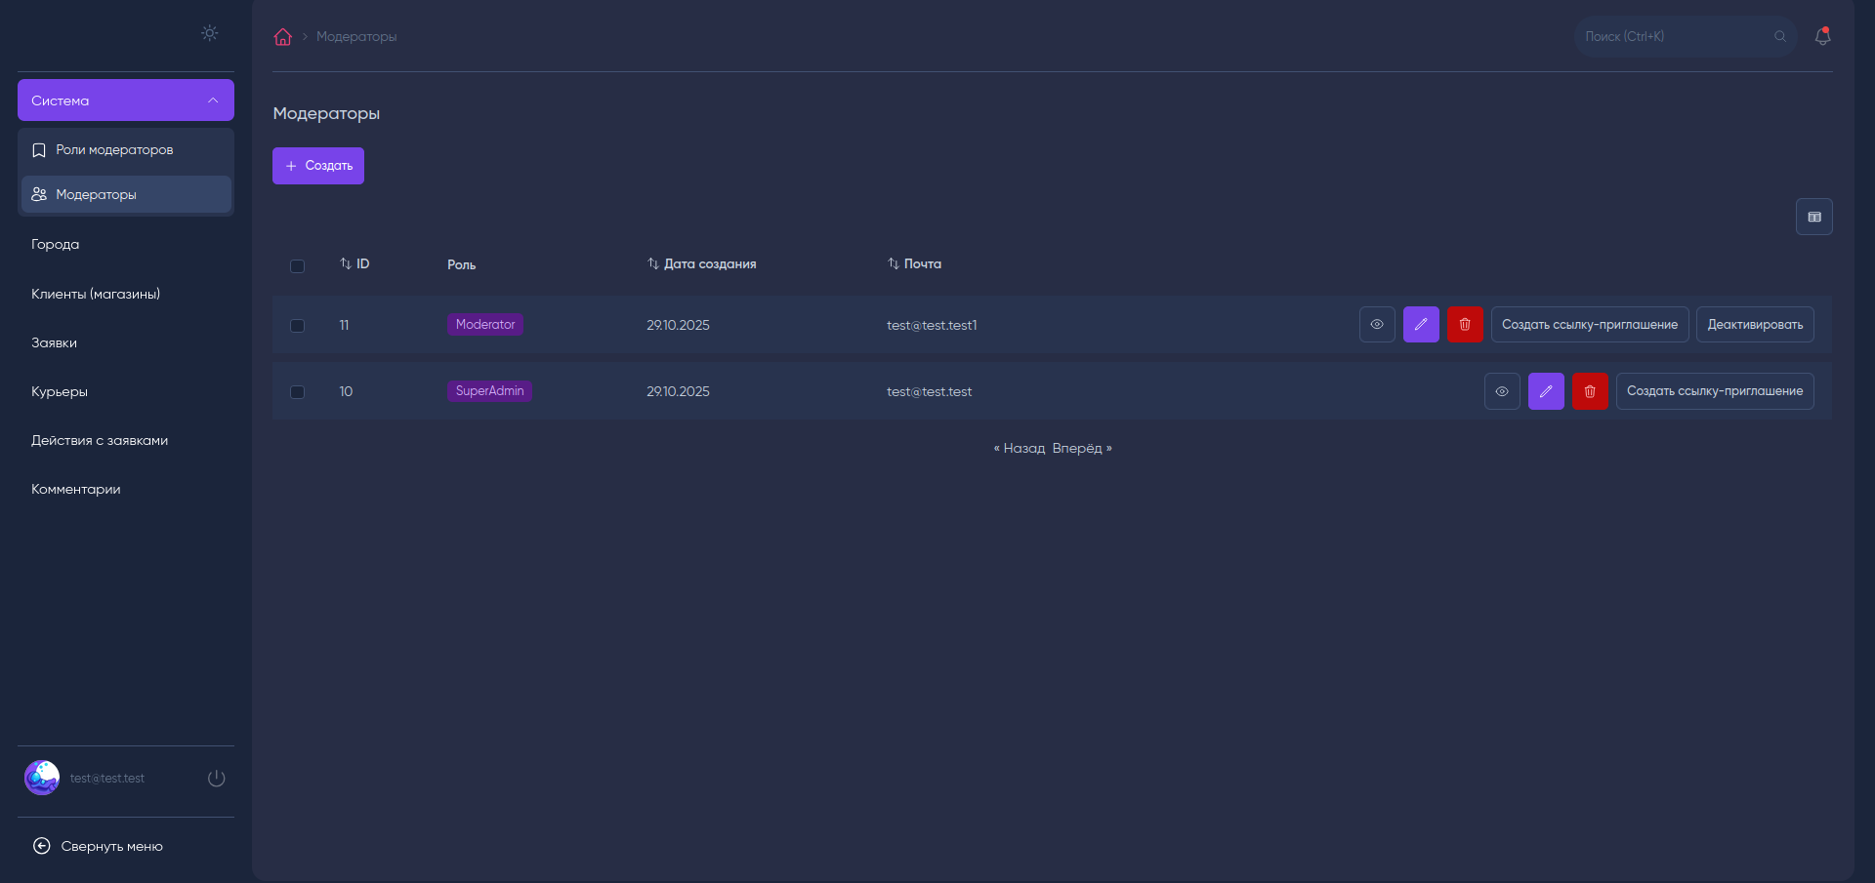Click Деактивировать for moderator 11
1875x883 pixels.
click(1755, 325)
